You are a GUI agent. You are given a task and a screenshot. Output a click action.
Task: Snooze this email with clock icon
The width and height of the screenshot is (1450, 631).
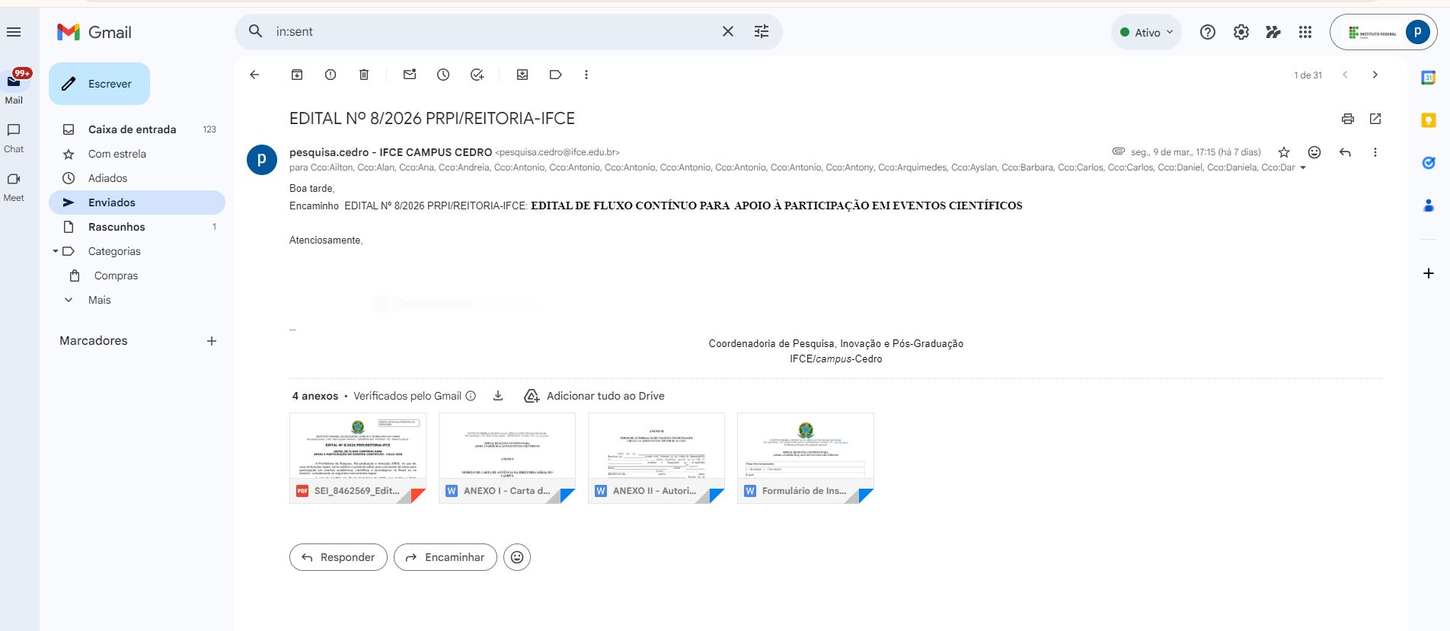point(443,75)
